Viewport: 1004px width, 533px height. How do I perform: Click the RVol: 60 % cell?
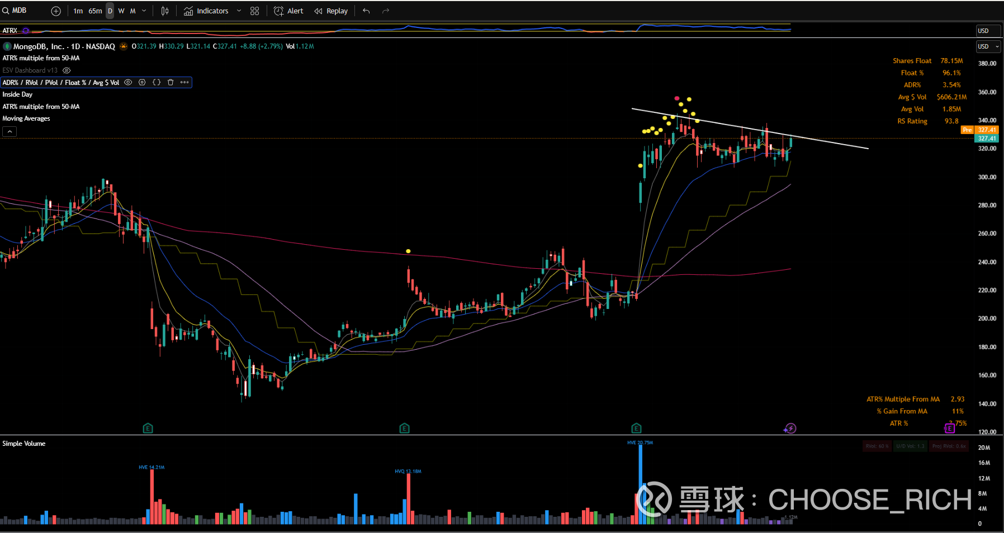click(877, 446)
